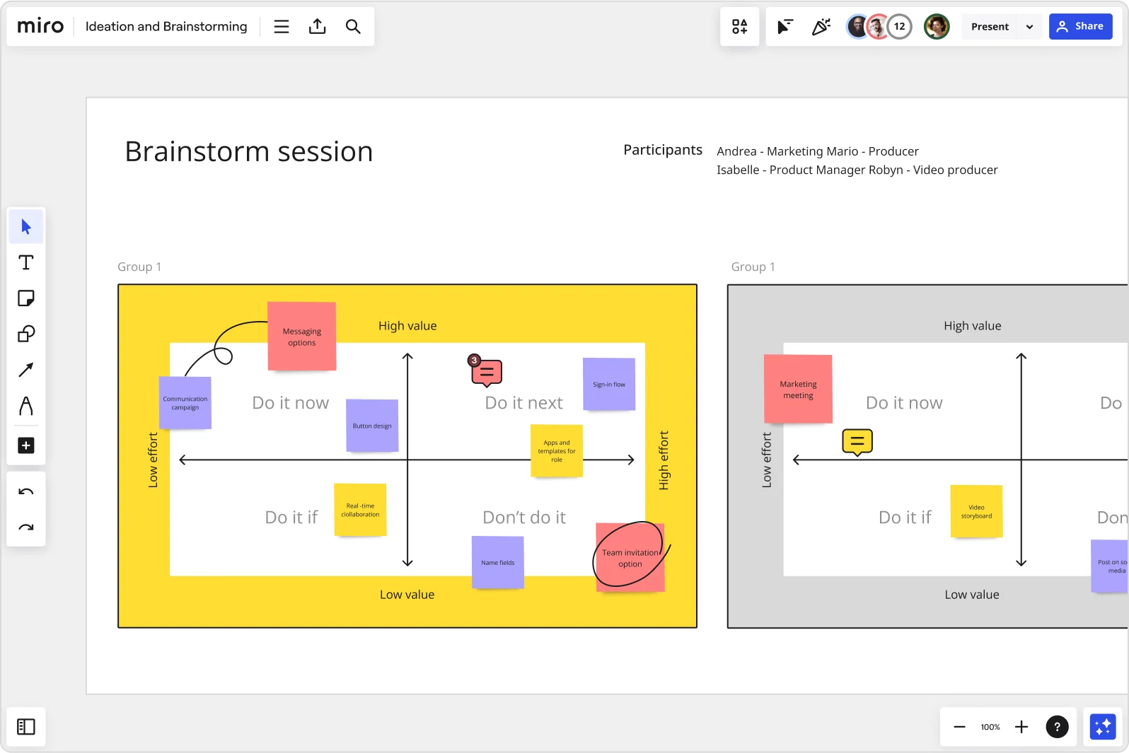1129x753 pixels.
Task: Select the pink Messaging options sticky note
Action: (302, 337)
